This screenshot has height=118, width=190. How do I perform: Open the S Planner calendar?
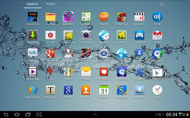point(104,92)
